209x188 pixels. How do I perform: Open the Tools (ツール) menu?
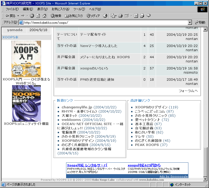pos(79,9)
